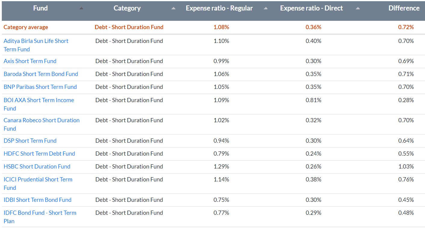Select Aditya Birla direct ratio 0.40%
Screen dimensions: 425x228
pyautogui.click(x=313, y=41)
